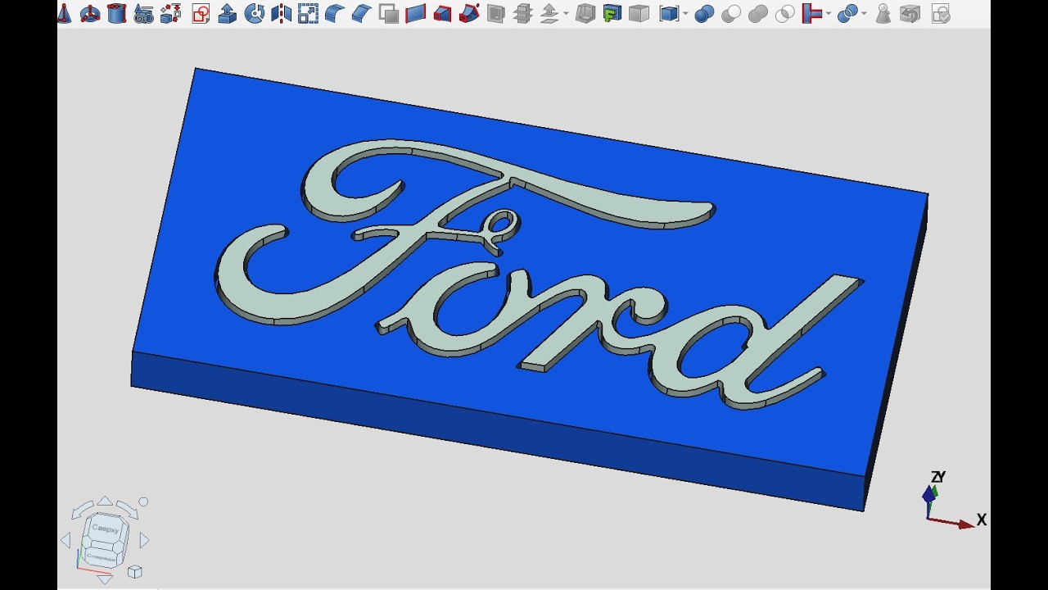1048x590 pixels.
Task: Click the clipboard with checkmark icon
Action: [941, 14]
